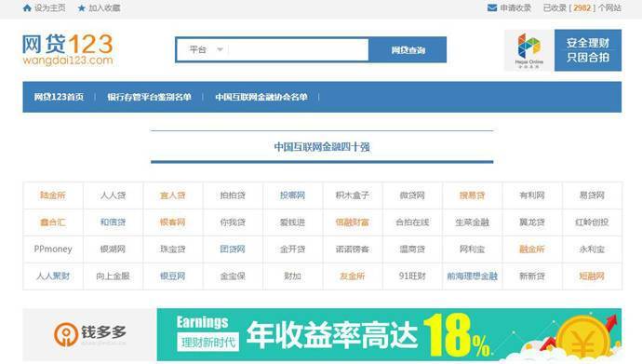Click the 网贷查询 search button
The width and height of the screenshot is (642, 364).
(x=408, y=50)
